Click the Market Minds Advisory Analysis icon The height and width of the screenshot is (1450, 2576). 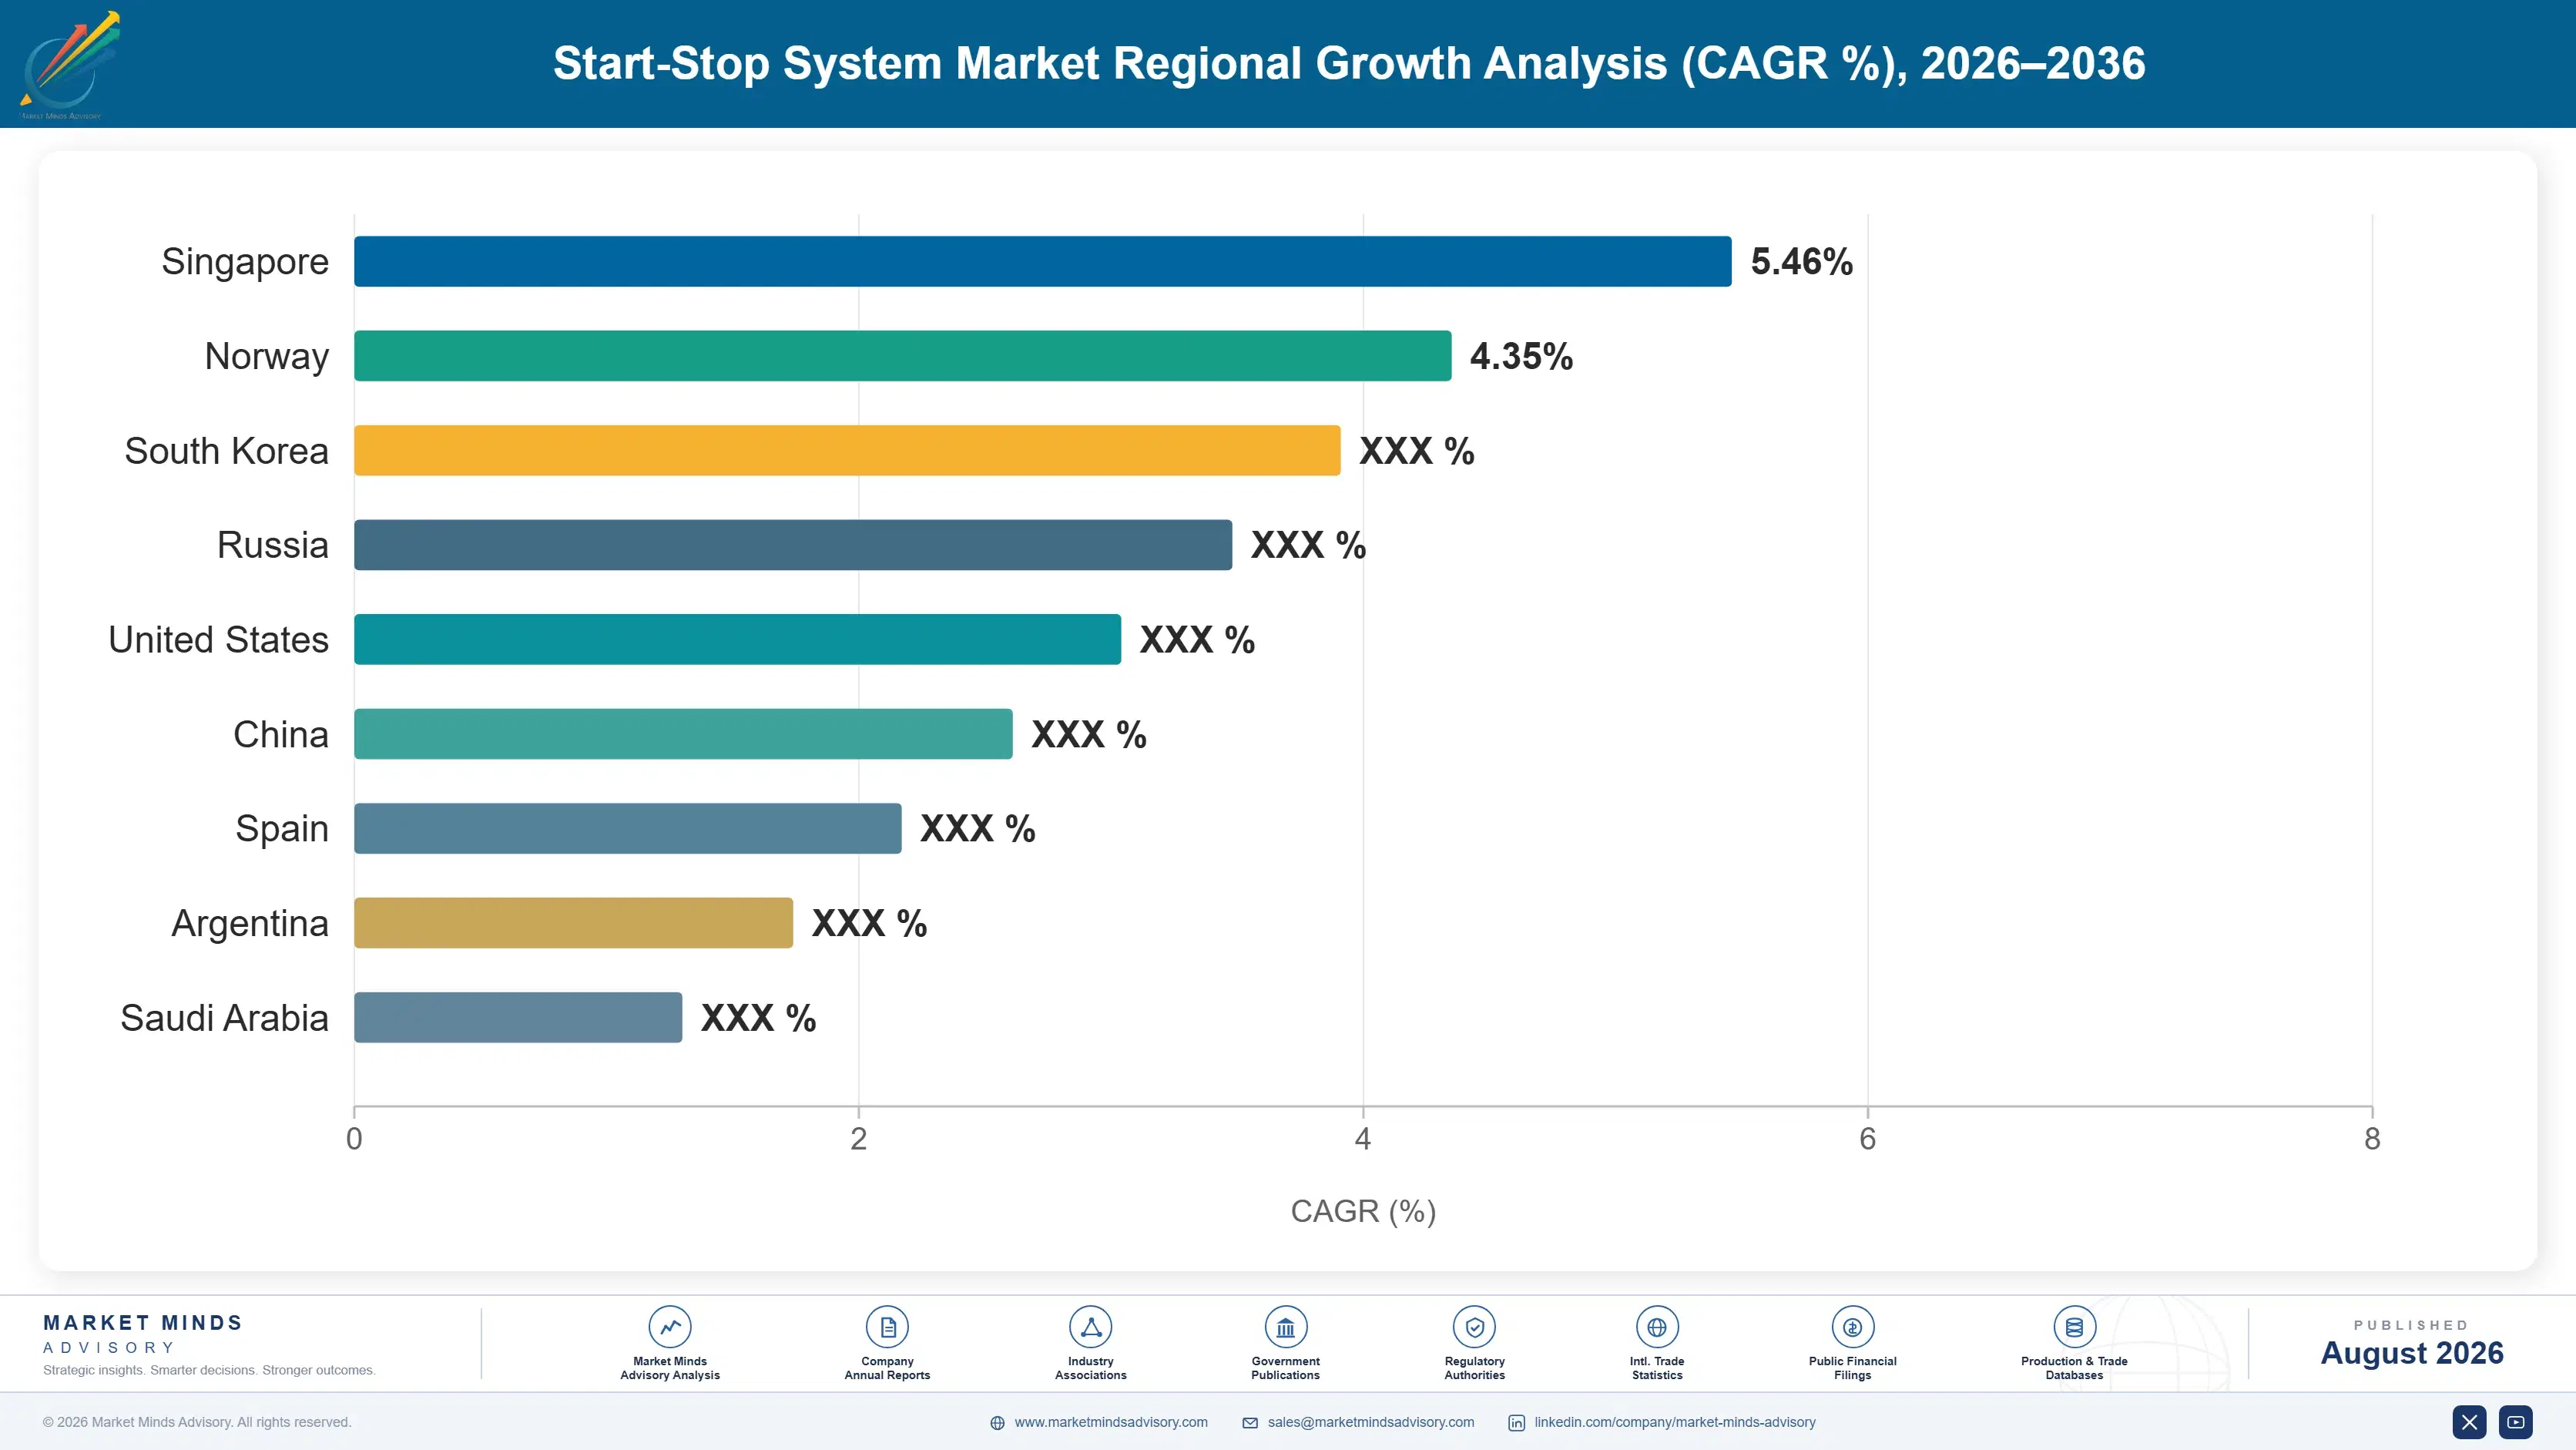tap(670, 1327)
